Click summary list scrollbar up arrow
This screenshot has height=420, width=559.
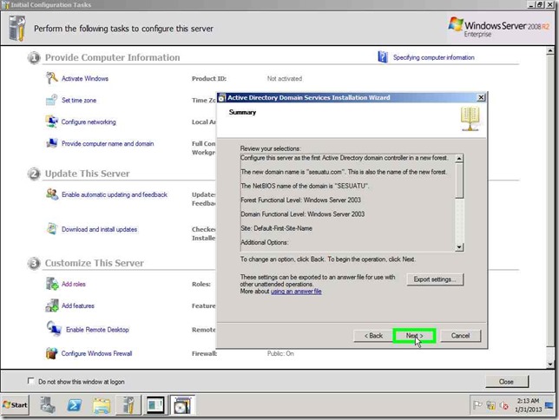[x=459, y=158]
